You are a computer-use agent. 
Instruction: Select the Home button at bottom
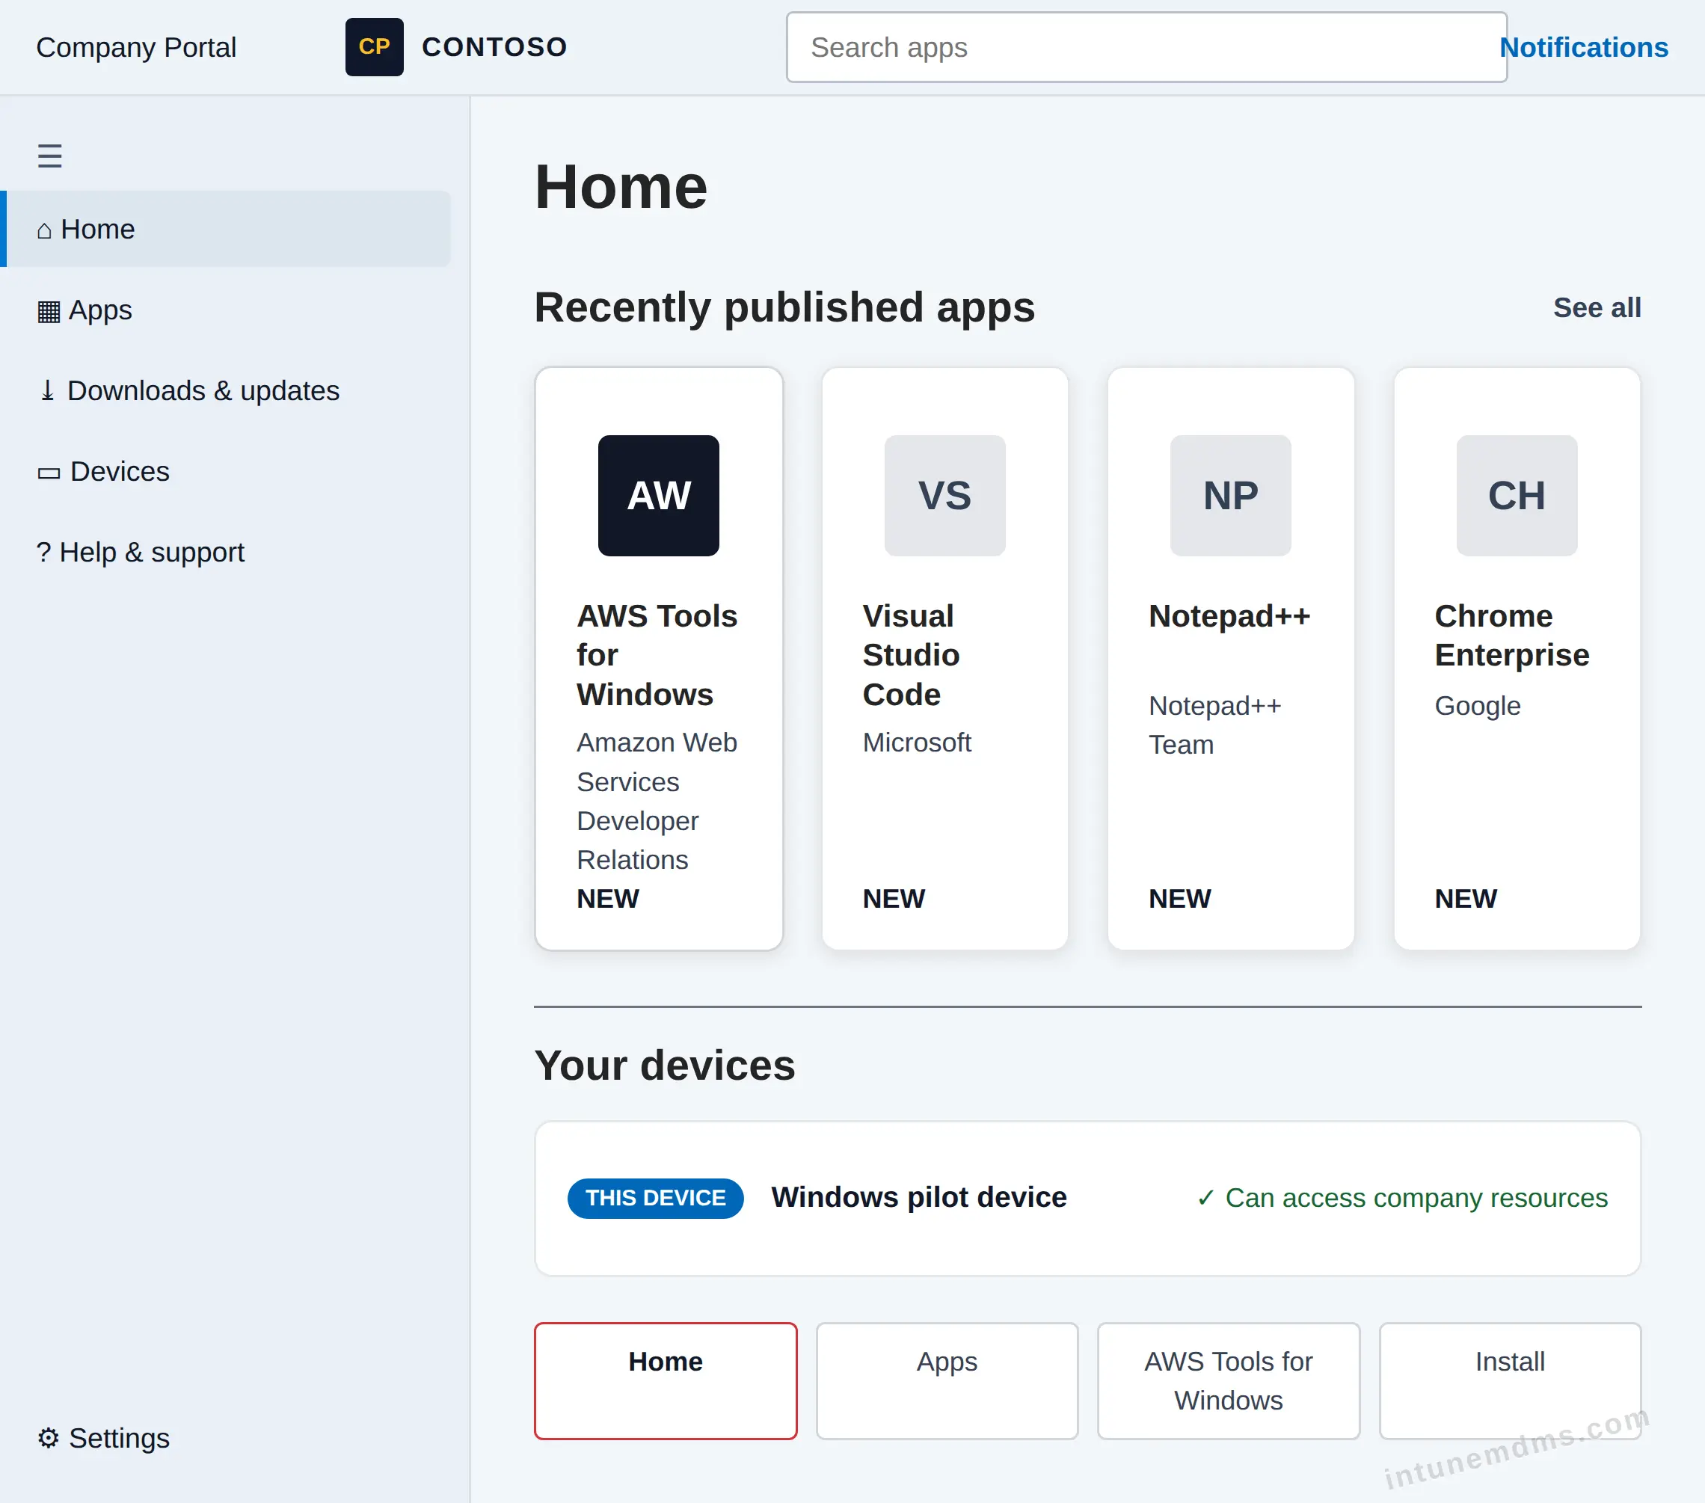click(665, 1380)
